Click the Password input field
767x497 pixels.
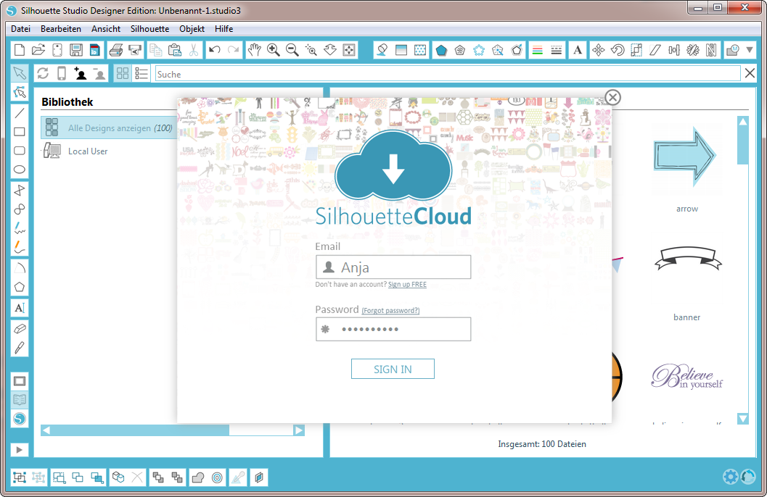coord(393,329)
